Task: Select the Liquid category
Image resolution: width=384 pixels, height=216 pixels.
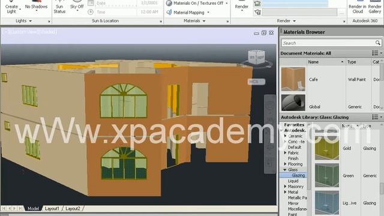Action: [x=293, y=181]
